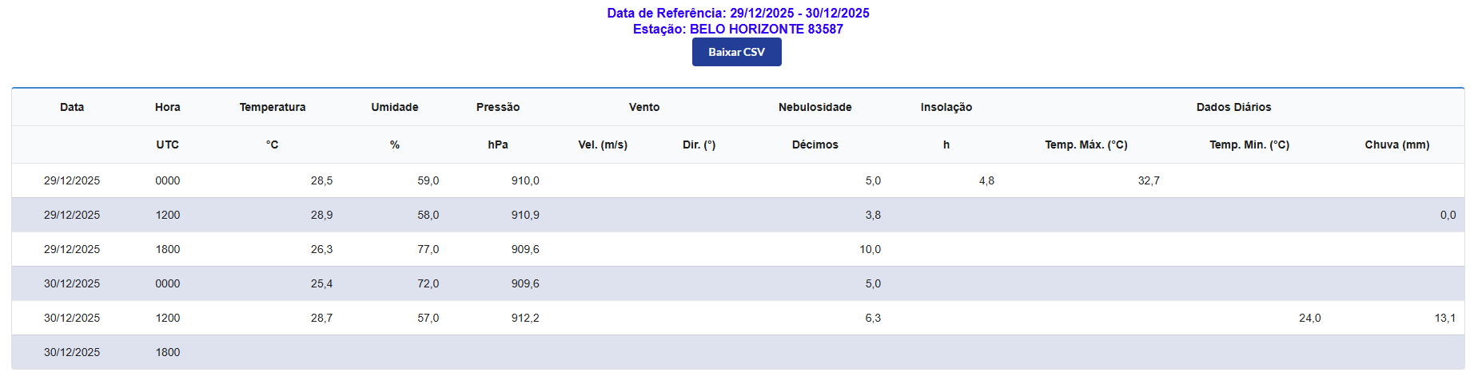Image resolution: width=1478 pixels, height=384 pixels.
Task: Click the Pressão column header
Action: pos(497,107)
